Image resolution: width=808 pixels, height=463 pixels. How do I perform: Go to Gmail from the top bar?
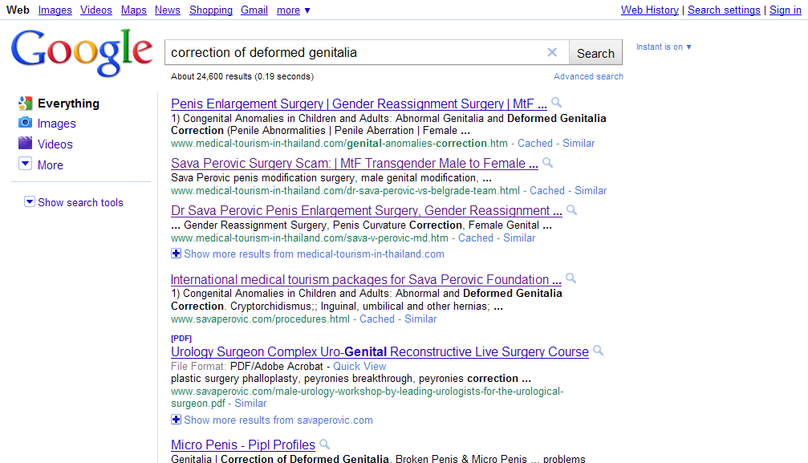point(254,10)
